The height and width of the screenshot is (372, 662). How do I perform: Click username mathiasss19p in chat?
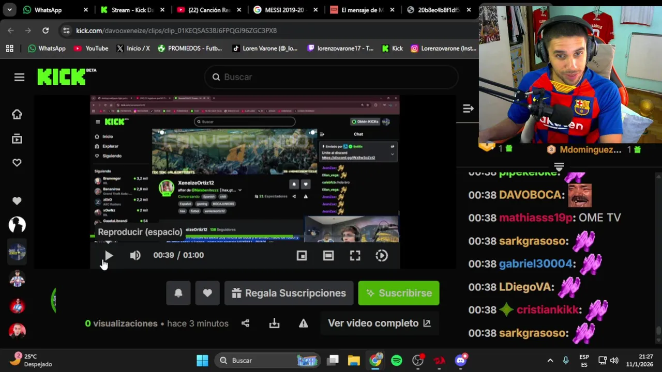coord(536,218)
